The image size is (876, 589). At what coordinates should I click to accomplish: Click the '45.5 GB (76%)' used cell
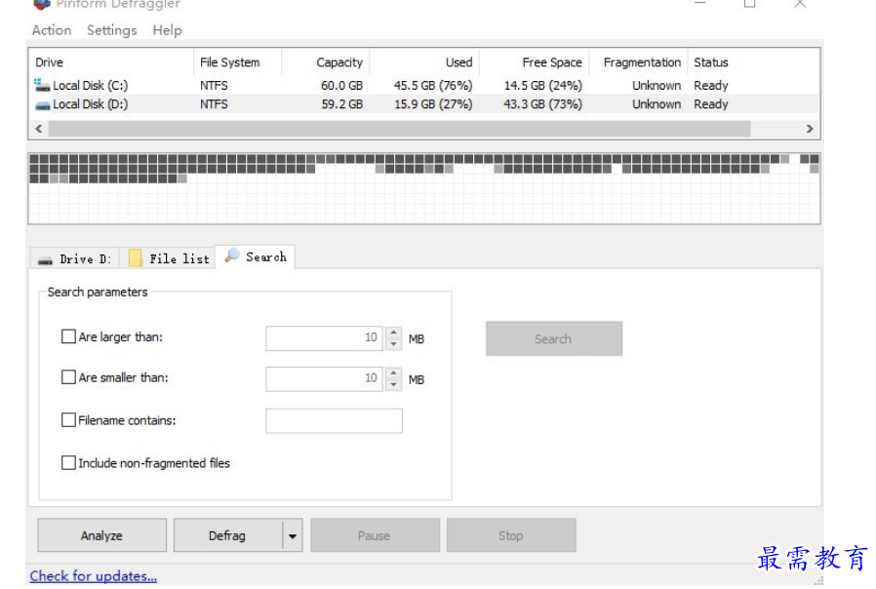coord(433,86)
